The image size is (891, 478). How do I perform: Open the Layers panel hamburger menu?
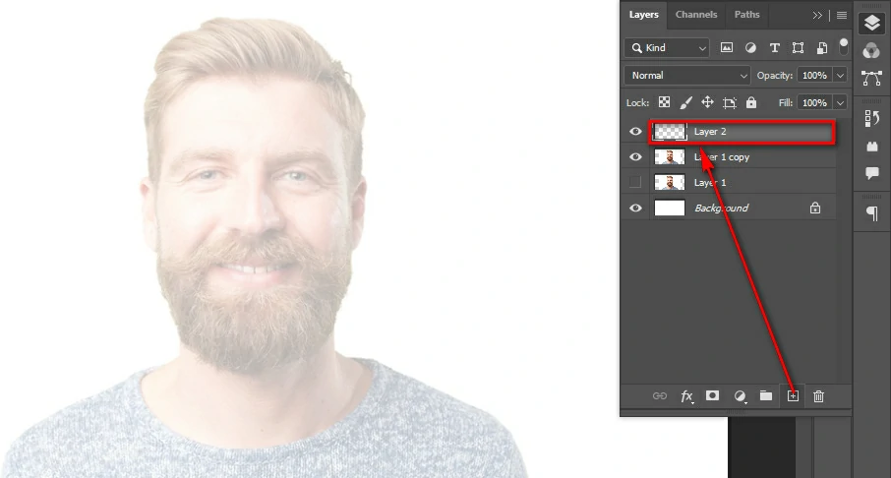click(x=842, y=16)
